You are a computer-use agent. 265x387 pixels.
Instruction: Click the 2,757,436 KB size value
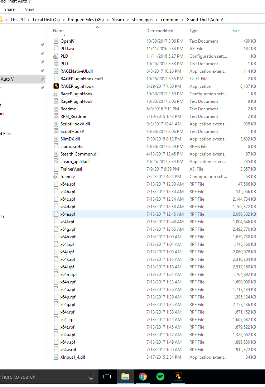(244, 305)
